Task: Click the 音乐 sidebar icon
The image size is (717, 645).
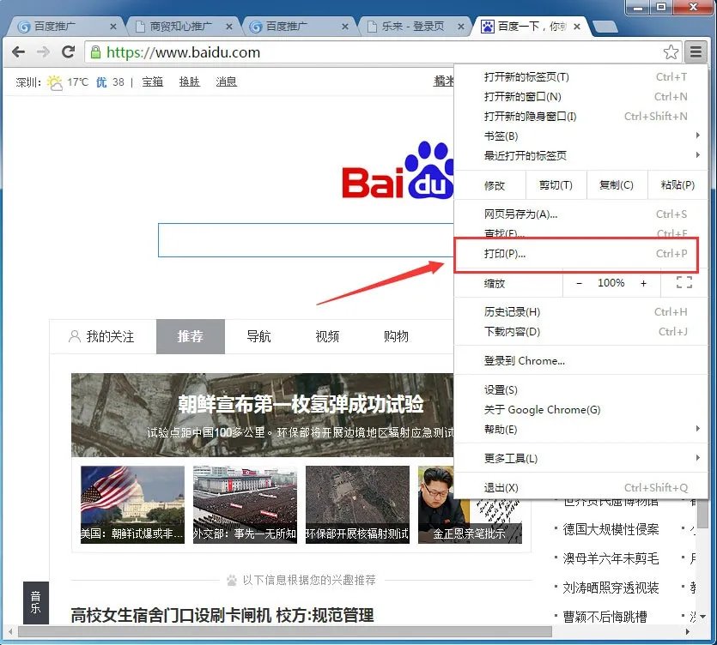Action: [35, 603]
